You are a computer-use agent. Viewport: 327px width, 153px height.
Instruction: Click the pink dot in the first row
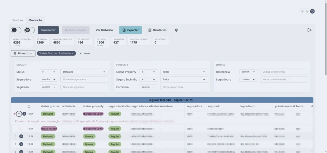click(x=14, y=114)
